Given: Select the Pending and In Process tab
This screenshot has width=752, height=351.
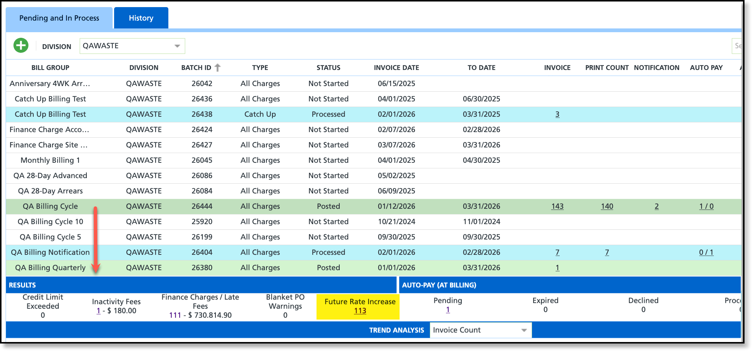Looking at the screenshot, I should pyautogui.click(x=59, y=18).
